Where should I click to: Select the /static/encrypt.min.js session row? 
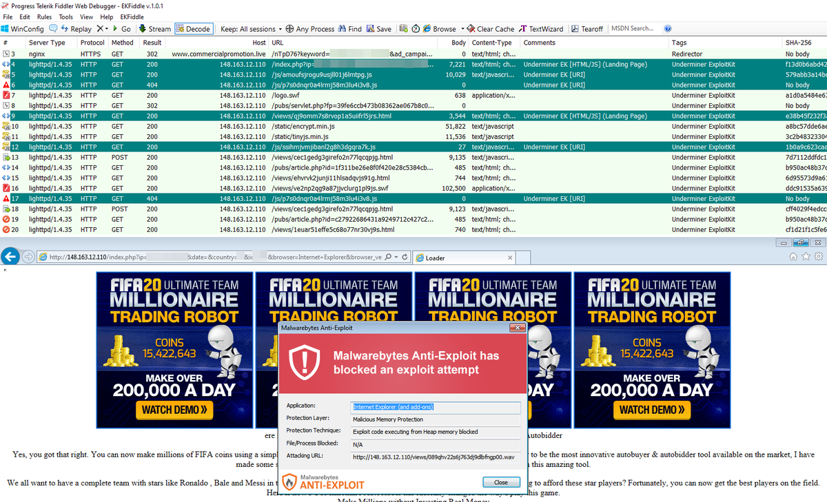coord(413,126)
